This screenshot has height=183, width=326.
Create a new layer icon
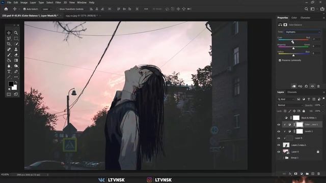coord(313,174)
